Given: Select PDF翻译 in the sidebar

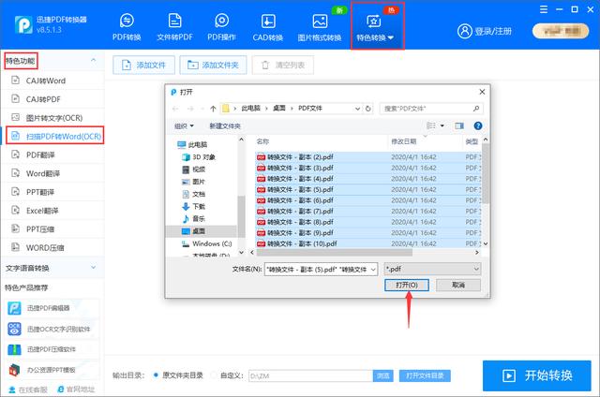Looking at the screenshot, I should click(52, 154).
